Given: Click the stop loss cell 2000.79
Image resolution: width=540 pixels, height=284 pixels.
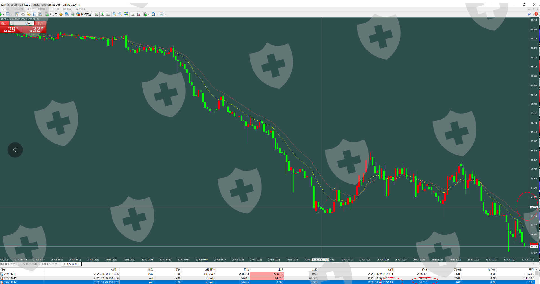Looking at the screenshot, I should (x=267, y=274).
